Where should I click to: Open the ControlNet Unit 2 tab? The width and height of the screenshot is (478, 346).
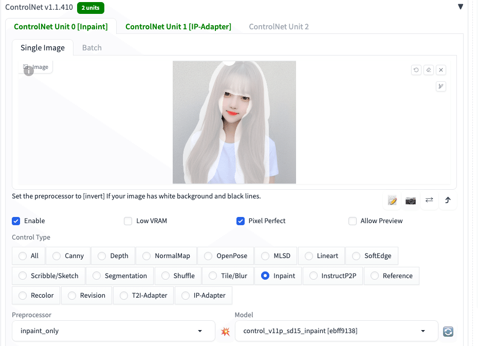click(279, 27)
